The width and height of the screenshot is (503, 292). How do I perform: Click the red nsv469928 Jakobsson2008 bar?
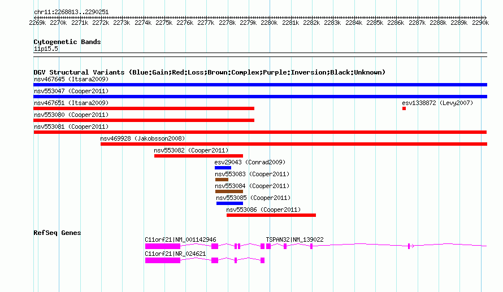click(294, 144)
